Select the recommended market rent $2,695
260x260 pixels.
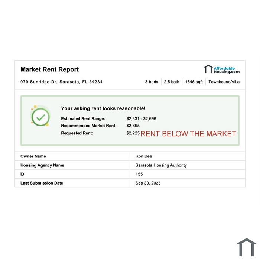[132, 126]
